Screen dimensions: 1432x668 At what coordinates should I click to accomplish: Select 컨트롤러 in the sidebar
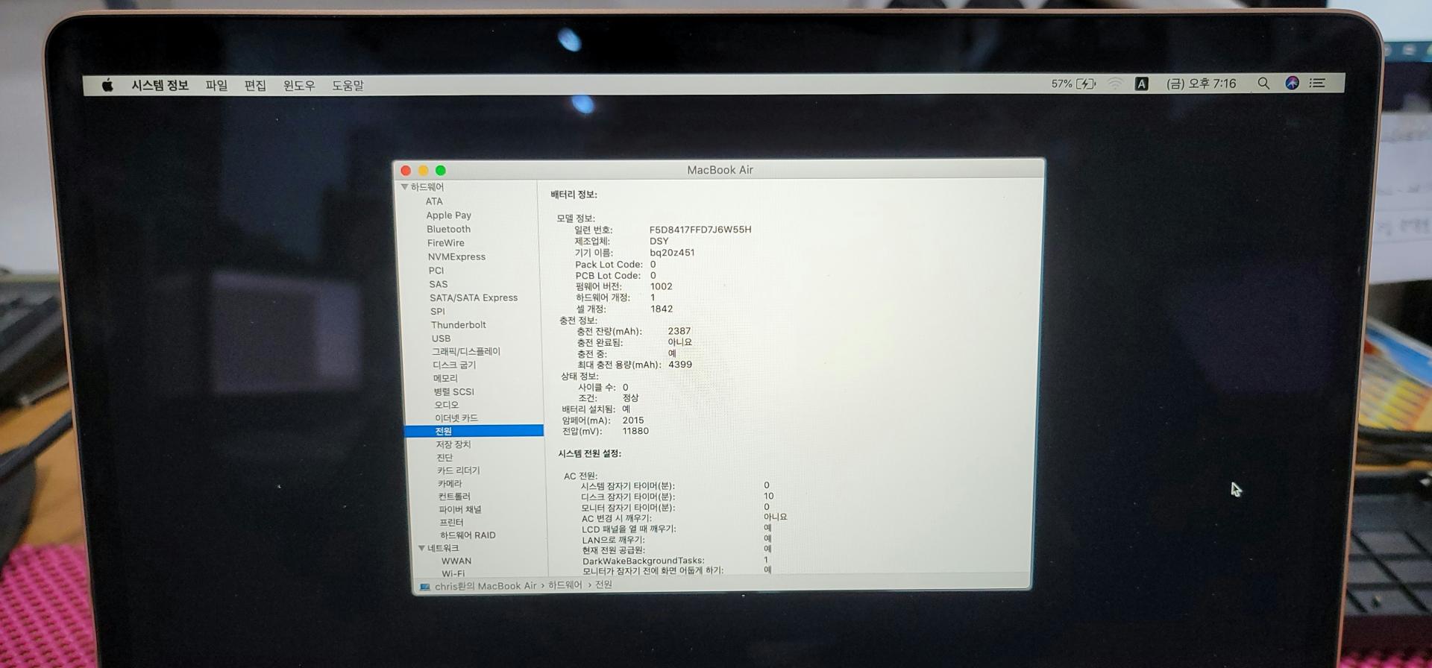[x=454, y=497]
